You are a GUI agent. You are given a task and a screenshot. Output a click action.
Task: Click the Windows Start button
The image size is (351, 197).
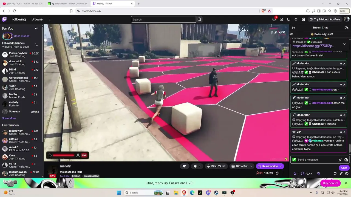[119, 193]
